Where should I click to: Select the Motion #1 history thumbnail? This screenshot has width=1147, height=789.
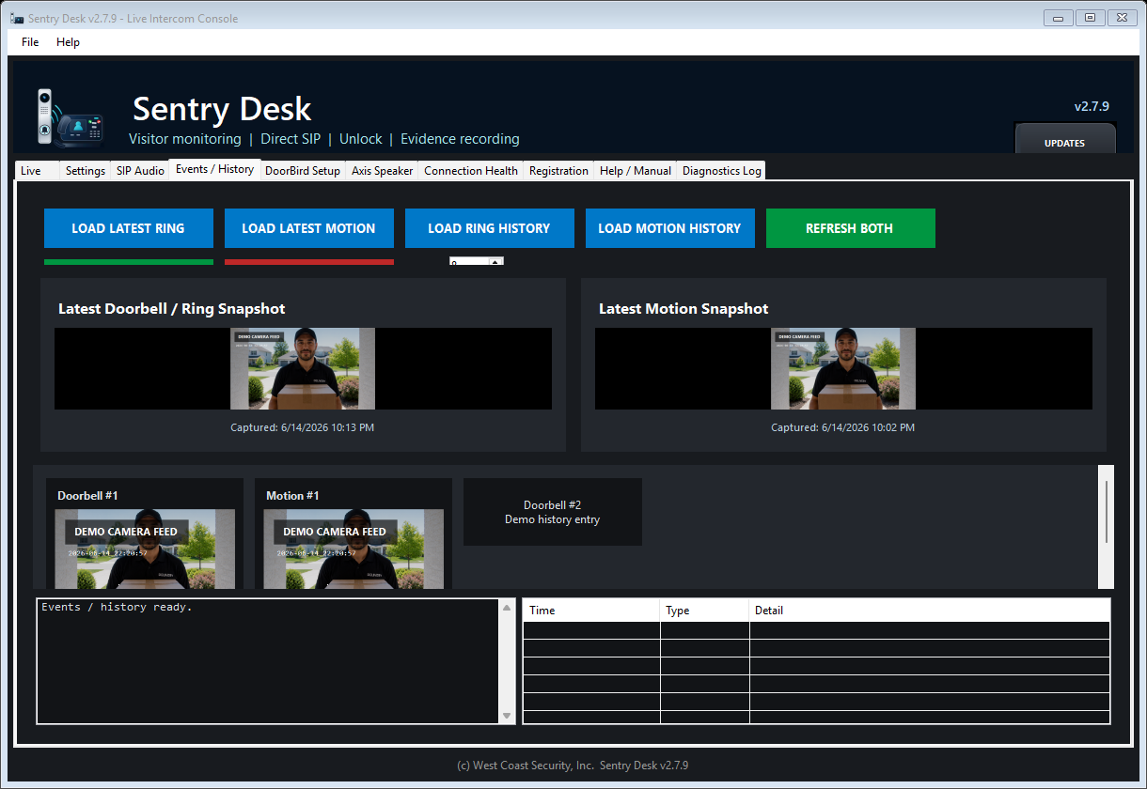click(x=354, y=534)
